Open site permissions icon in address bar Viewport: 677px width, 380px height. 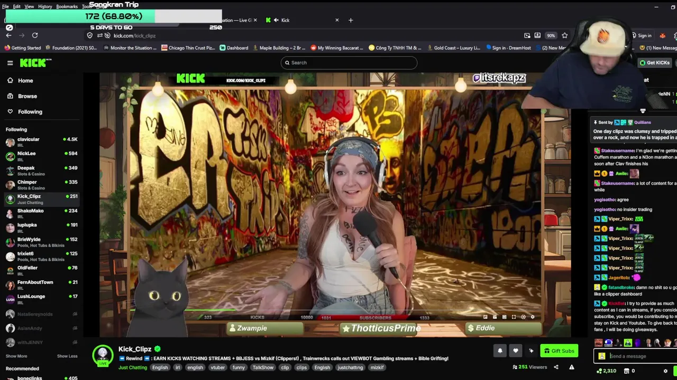click(100, 35)
